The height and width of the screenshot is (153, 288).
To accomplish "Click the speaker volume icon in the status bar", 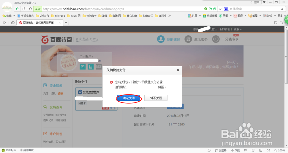I will tap(268, 150).
